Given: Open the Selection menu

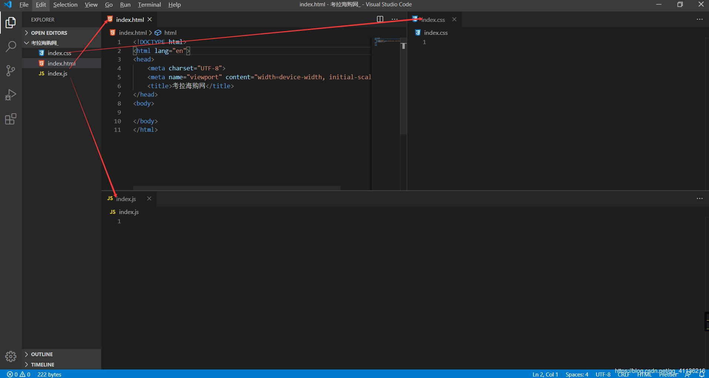Looking at the screenshot, I should (65, 4).
